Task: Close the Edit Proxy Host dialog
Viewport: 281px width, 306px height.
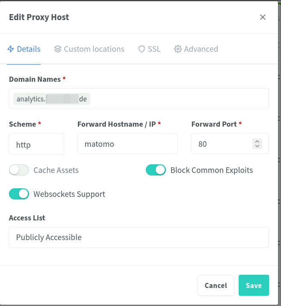Action: tap(263, 17)
